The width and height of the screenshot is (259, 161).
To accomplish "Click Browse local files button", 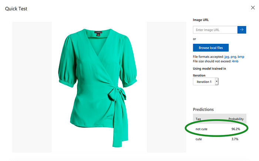I will (211, 48).
